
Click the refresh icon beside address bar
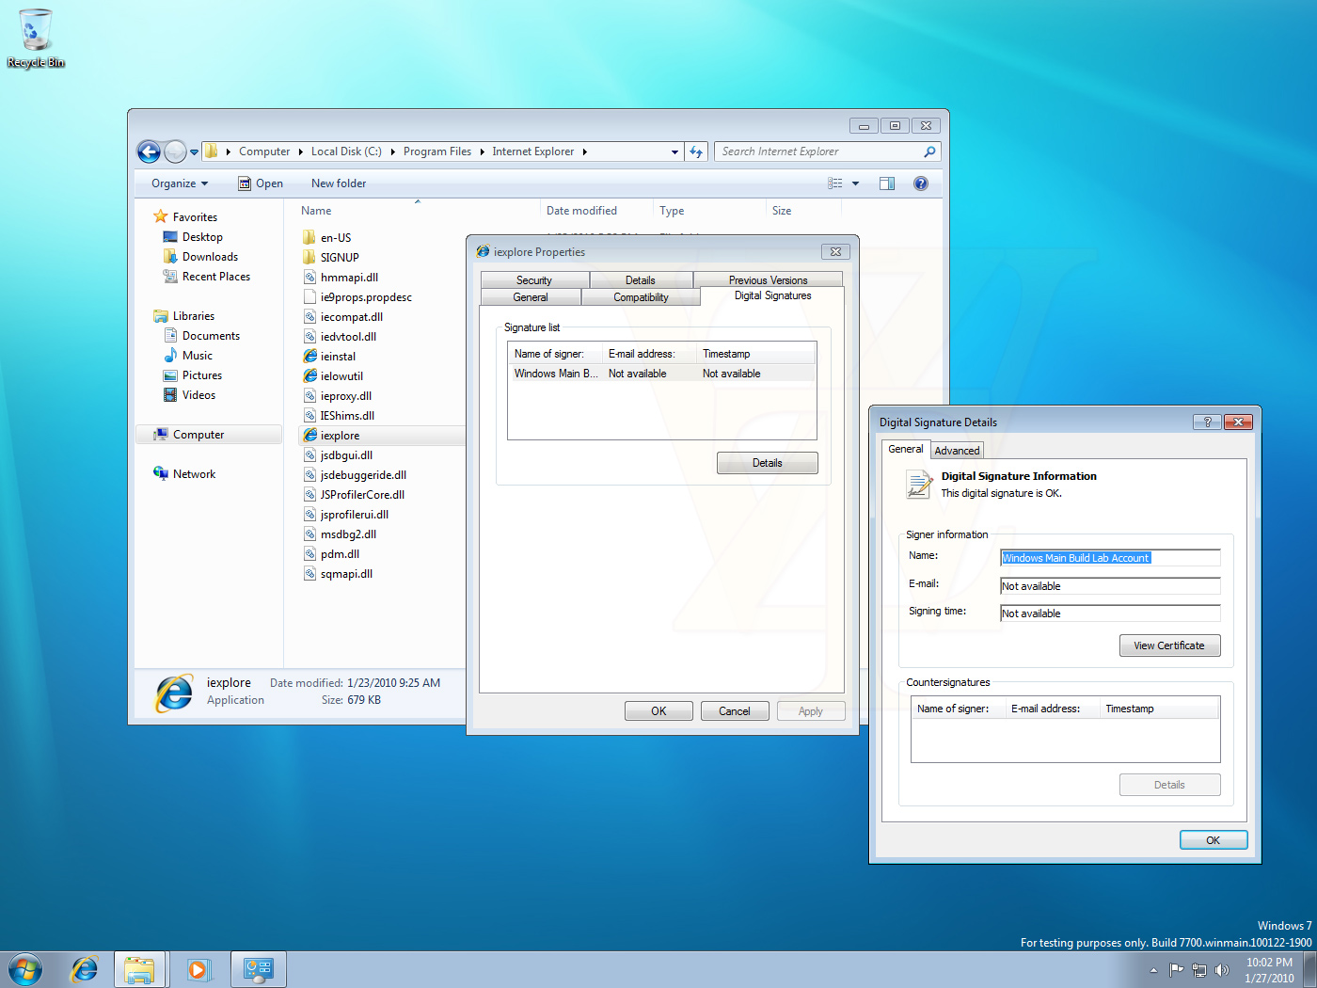[x=696, y=151]
